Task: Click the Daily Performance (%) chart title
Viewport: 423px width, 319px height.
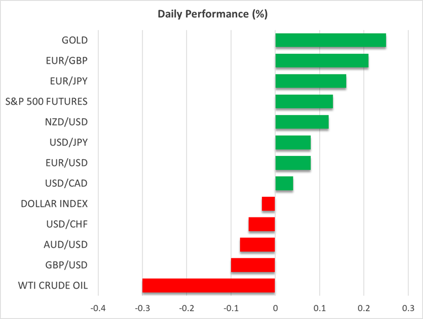Action: click(x=211, y=15)
